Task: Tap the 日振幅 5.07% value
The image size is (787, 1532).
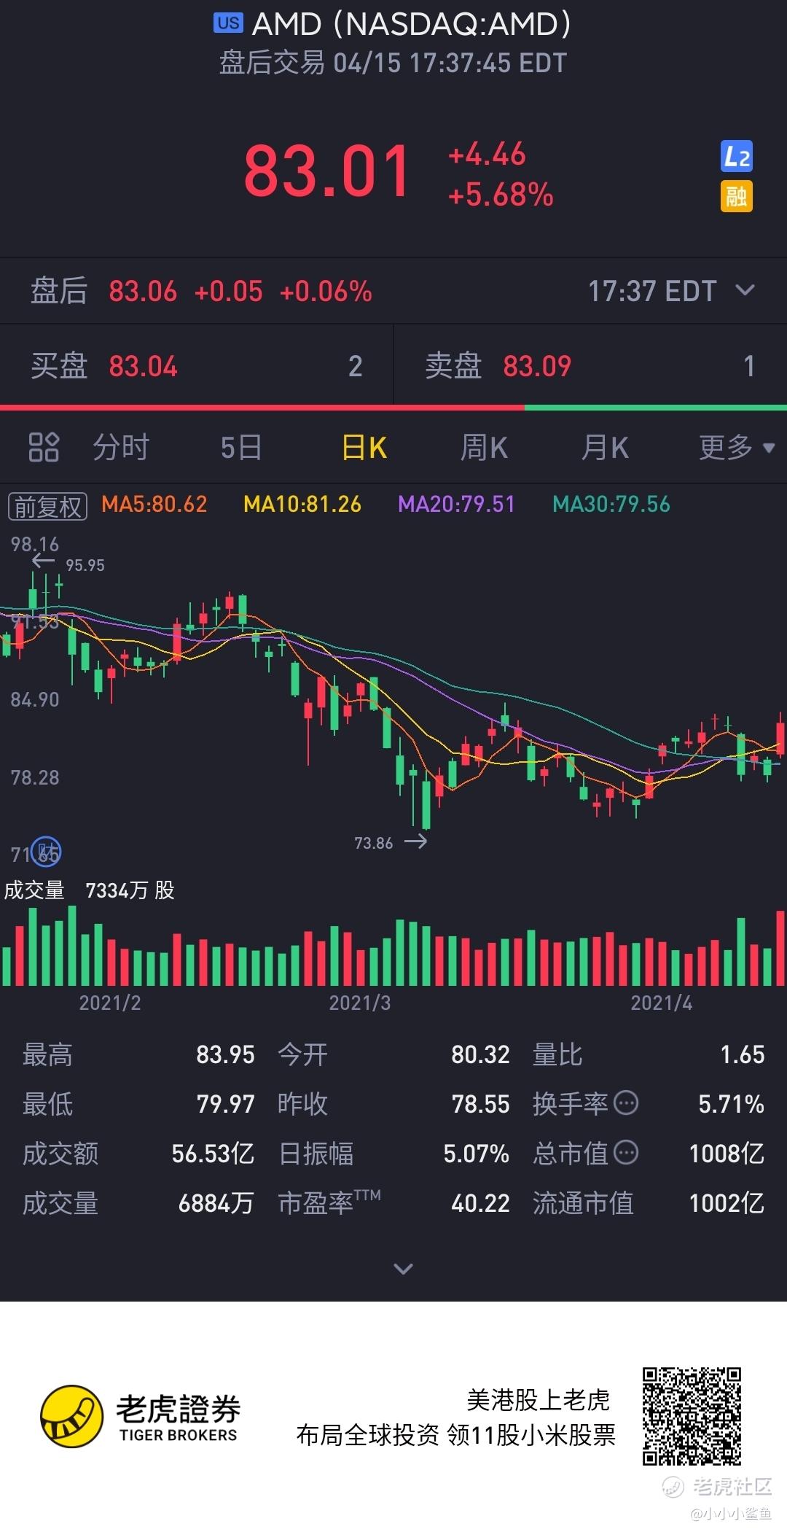Action: pyautogui.click(x=477, y=1154)
